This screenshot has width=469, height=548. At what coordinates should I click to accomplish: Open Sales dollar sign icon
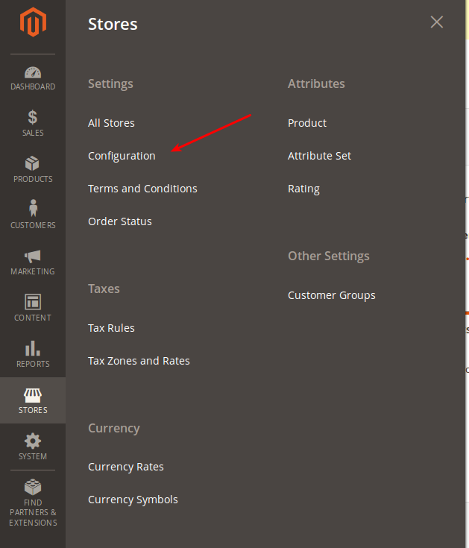(x=33, y=117)
